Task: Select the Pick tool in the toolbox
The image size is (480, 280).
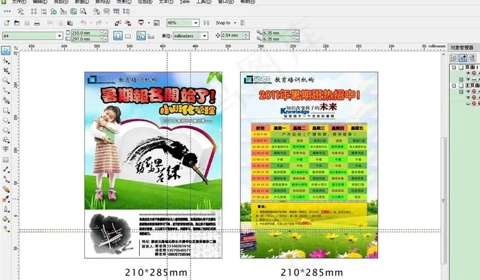Action: click(5, 51)
